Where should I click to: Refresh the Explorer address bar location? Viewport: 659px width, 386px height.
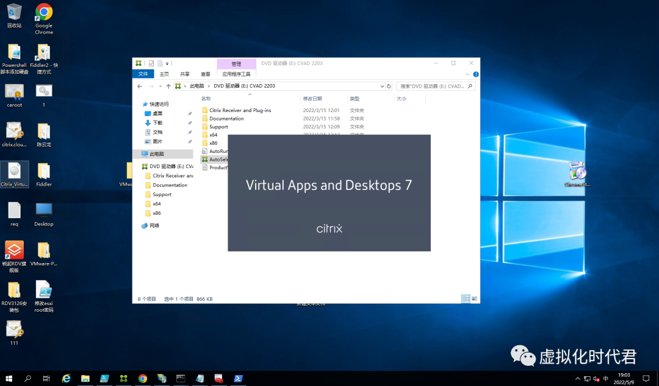click(x=389, y=86)
